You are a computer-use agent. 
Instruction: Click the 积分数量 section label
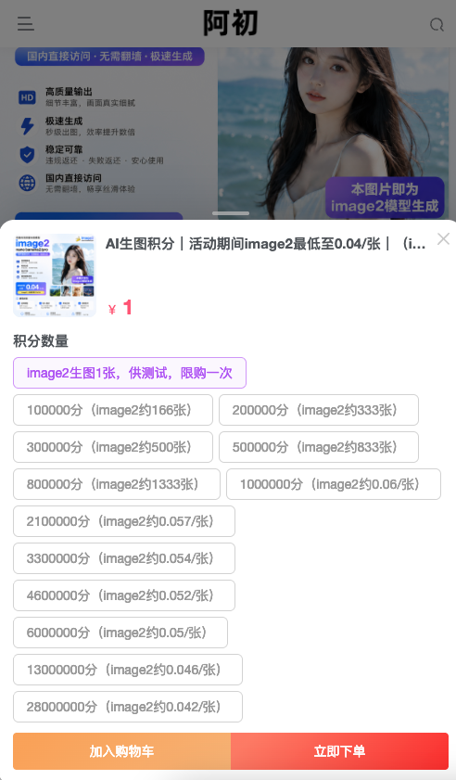click(41, 341)
